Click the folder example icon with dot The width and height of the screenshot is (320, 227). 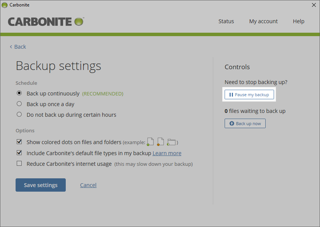pos(171,142)
